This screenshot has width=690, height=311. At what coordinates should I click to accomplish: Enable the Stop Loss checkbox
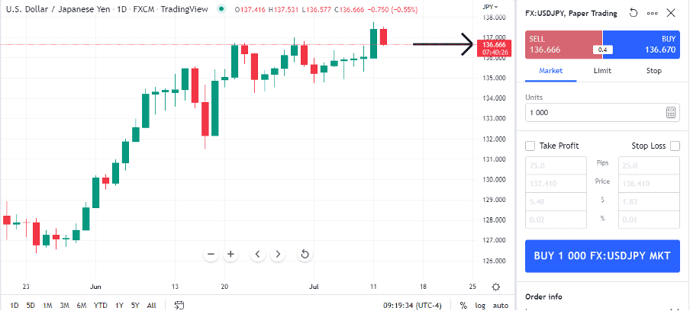[x=674, y=146]
